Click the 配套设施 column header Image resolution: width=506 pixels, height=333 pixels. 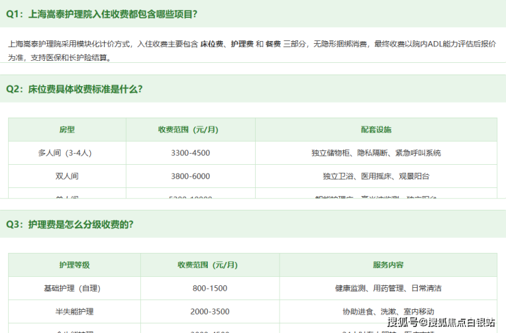pyautogui.click(x=376, y=130)
